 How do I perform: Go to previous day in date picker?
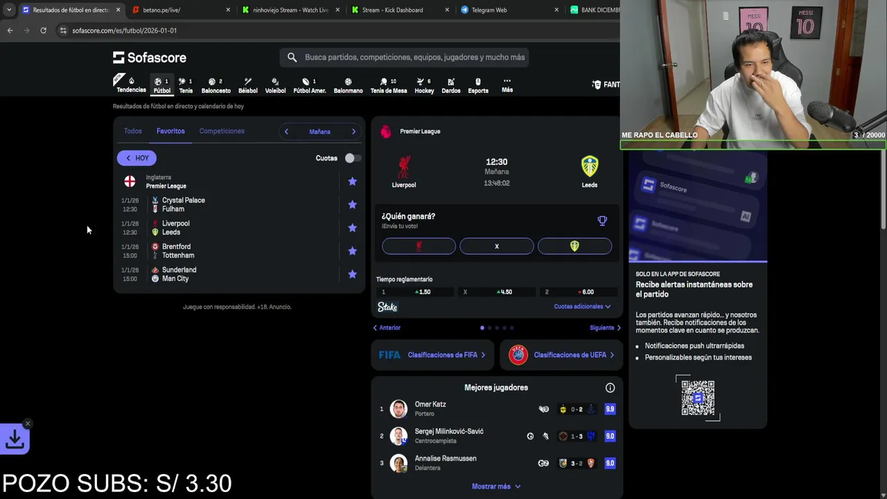(x=286, y=132)
